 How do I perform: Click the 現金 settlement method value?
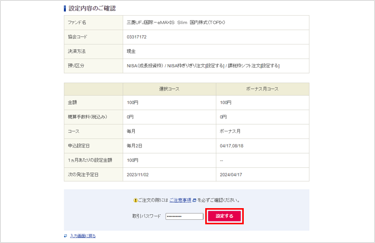(131, 51)
